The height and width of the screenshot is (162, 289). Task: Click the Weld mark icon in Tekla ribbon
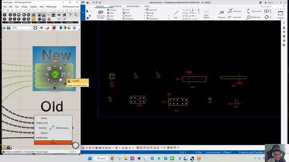235,11
